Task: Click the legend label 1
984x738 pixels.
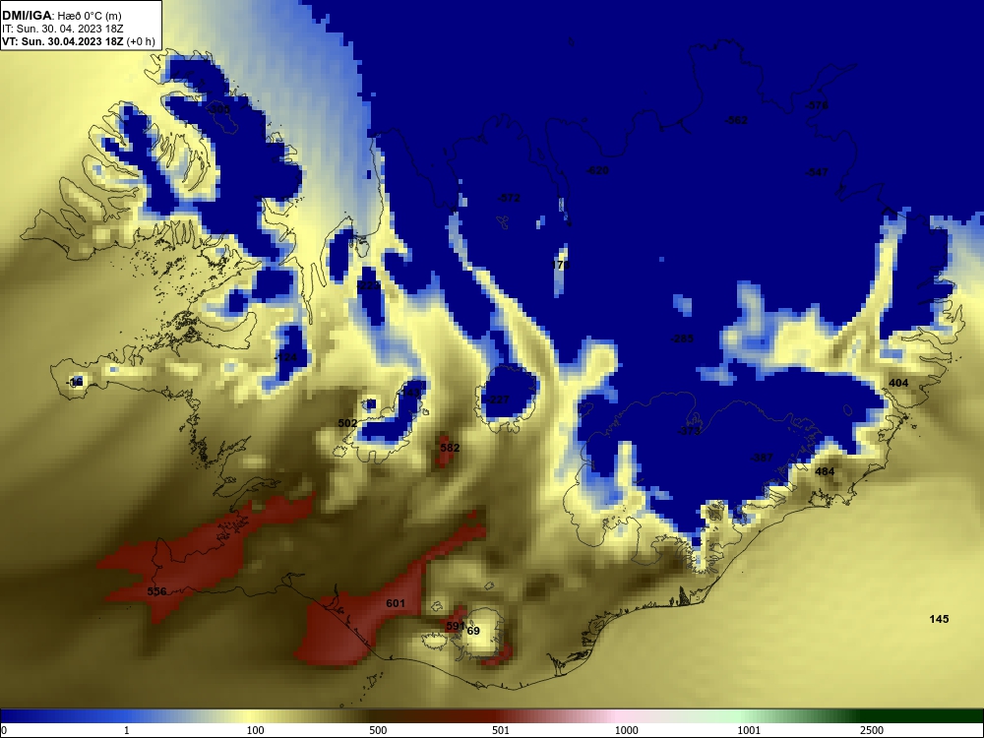Action: tap(127, 730)
